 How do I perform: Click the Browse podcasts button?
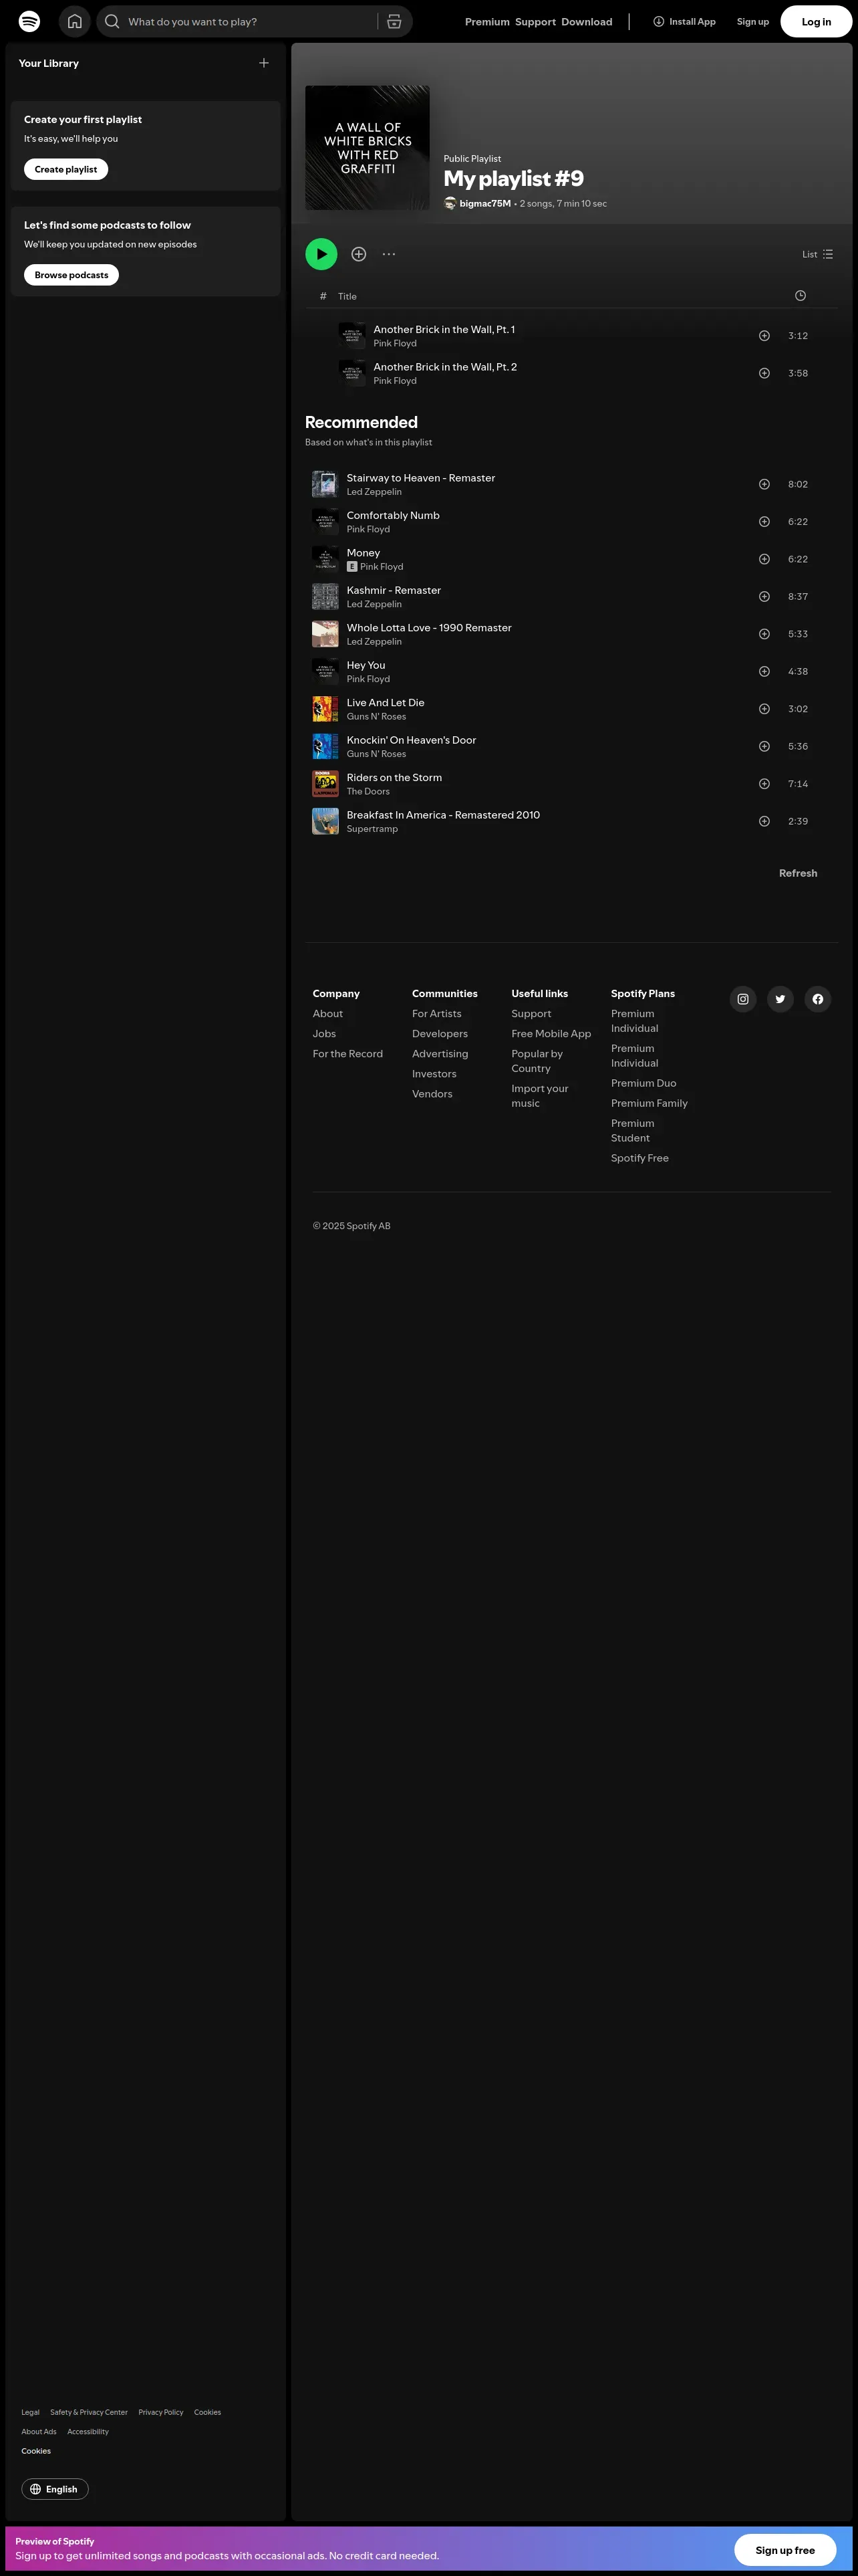pyautogui.click(x=71, y=275)
